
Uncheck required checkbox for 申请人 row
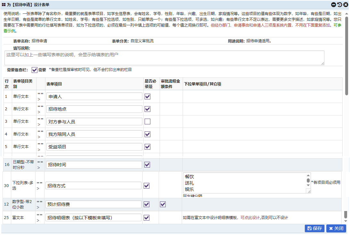[147, 96]
